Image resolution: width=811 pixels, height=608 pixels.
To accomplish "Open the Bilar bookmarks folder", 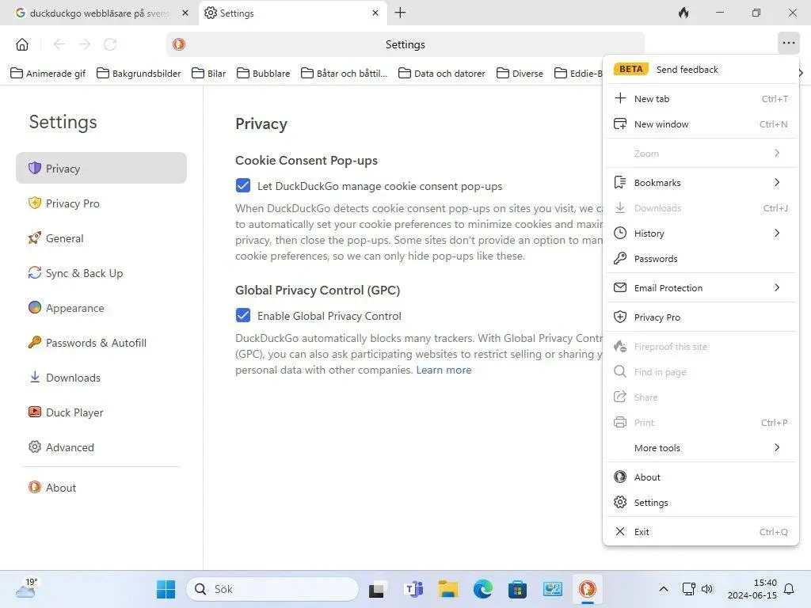I will pyautogui.click(x=209, y=74).
